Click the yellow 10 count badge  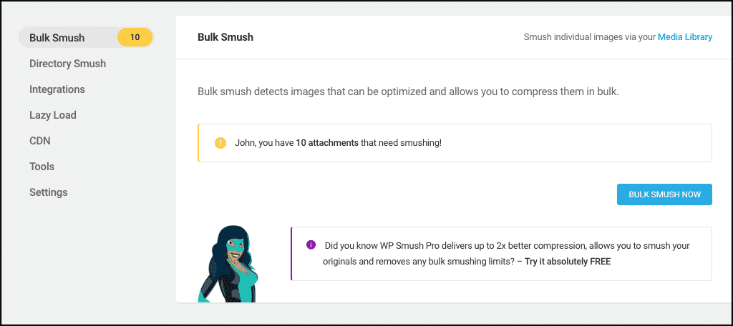[x=135, y=37]
